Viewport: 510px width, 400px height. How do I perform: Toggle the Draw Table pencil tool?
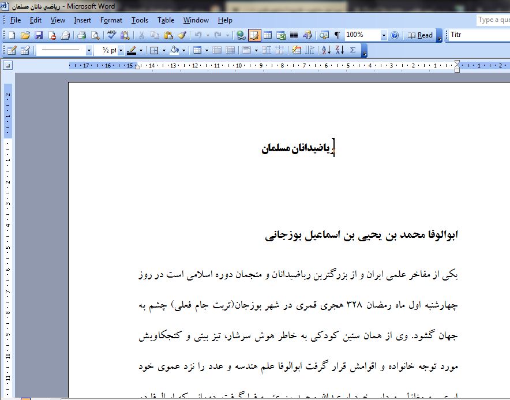(12, 50)
